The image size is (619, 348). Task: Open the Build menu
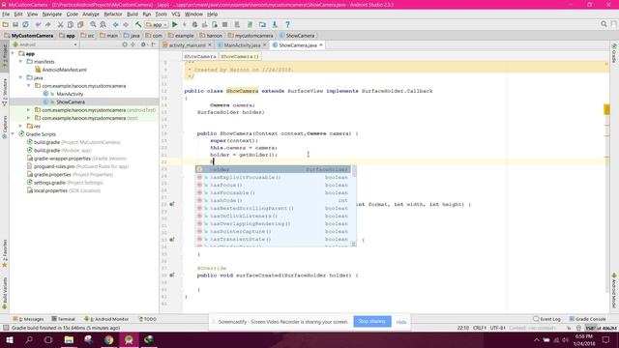(x=133, y=14)
